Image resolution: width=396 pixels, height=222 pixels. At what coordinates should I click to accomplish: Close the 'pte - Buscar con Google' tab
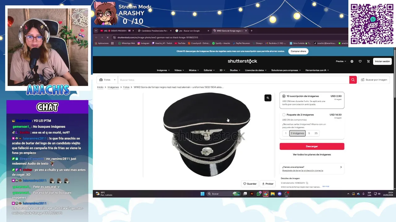coord(208,31)
